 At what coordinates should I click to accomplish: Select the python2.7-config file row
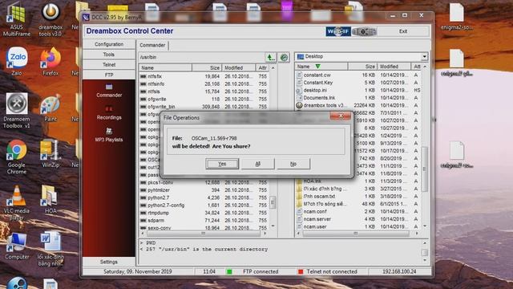point(204,206)
